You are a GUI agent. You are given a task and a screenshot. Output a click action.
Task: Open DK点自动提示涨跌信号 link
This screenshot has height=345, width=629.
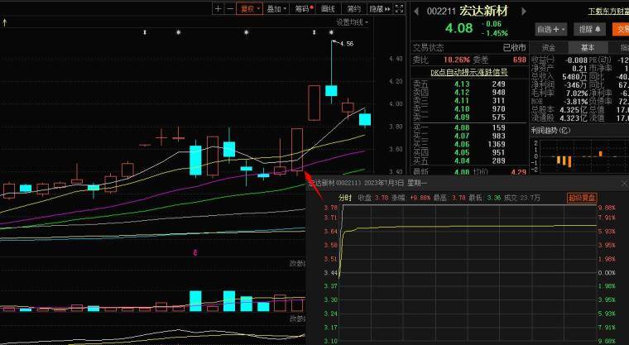pos(469,72)
